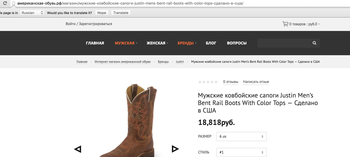350x157 pixels.
Task: Expand the ЖЕНСКАЯ menu
Action: click(x=157, y=43)
